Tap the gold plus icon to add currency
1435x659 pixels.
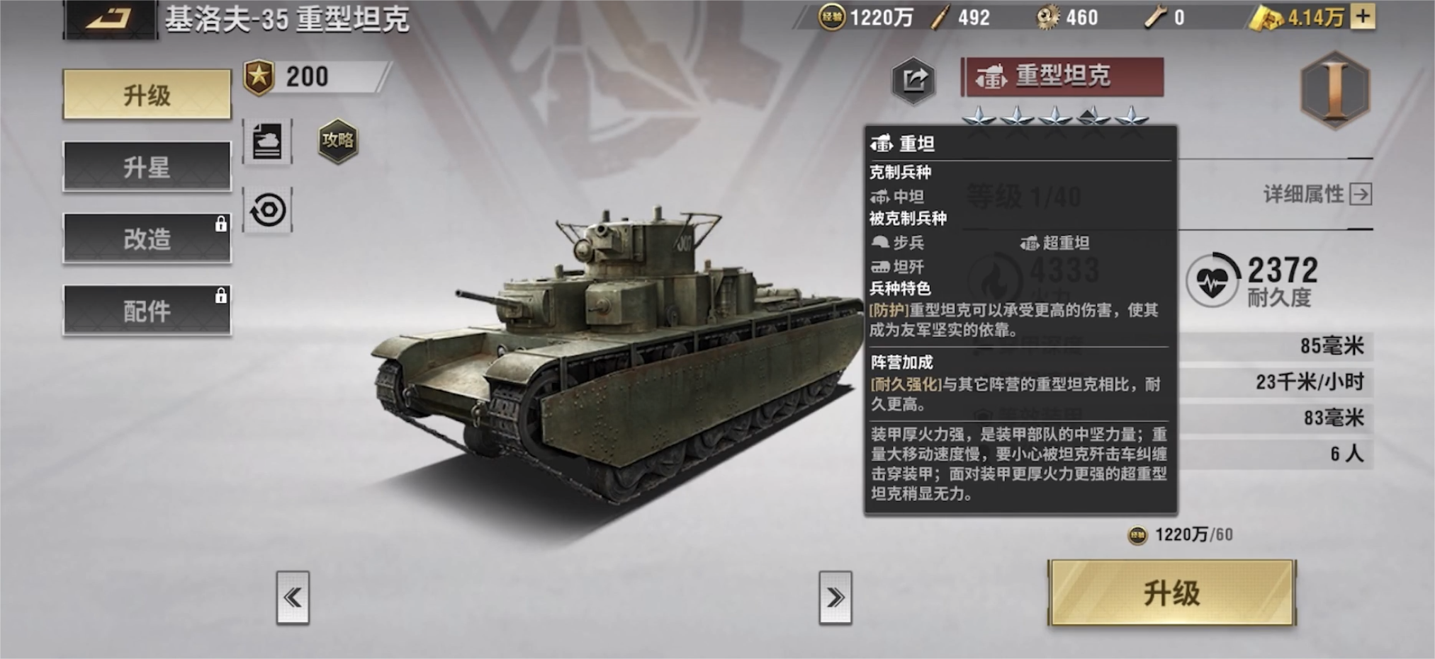(x=1362, y=16)
